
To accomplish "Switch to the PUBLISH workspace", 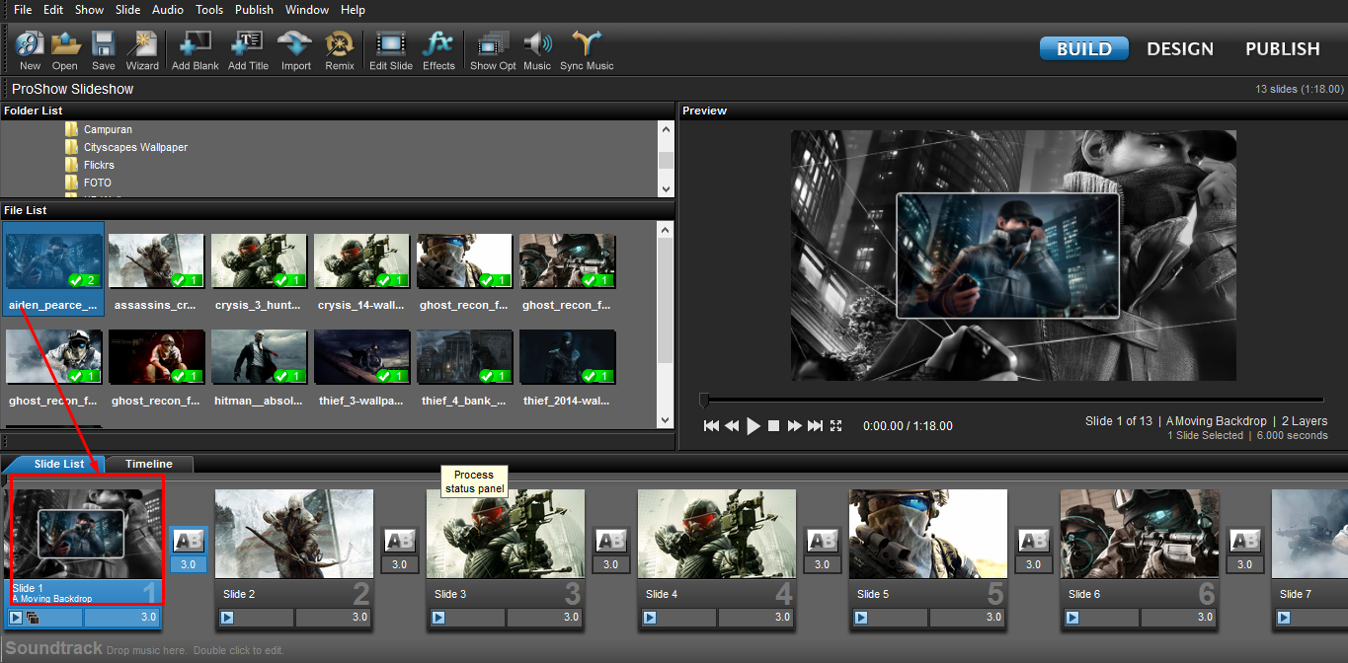I will click(x=1283, y=48).
